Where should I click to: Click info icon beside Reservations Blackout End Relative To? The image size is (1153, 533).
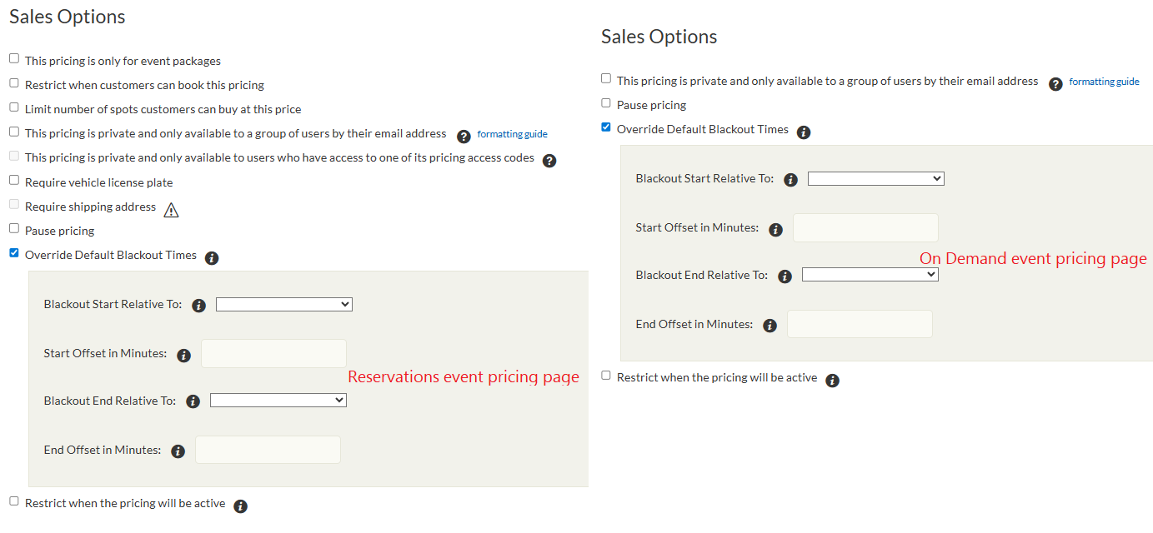[193, 401]
